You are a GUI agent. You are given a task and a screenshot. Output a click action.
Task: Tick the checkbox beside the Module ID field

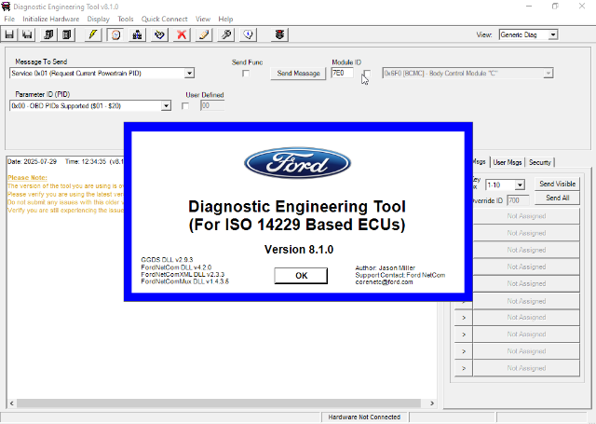[x=367, y=74]
